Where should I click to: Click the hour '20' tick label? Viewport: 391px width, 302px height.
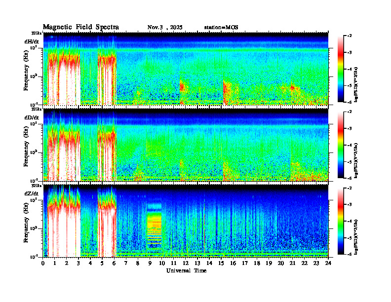tap(280, 263)
